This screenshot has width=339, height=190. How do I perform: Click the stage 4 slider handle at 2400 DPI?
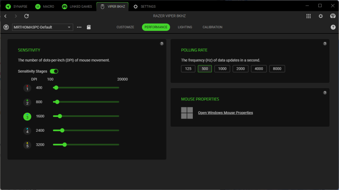[x=62, y=130]
